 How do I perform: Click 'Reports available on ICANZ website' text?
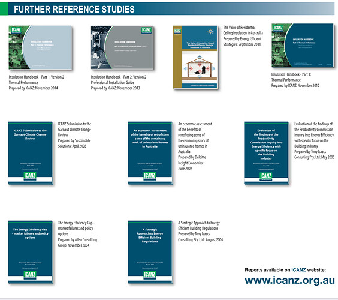point(285,270)
